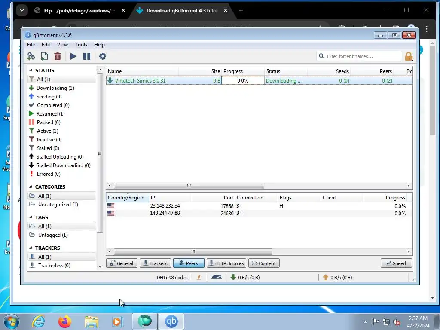Click the connection status flame icon
This screenshot has height=330, width=440.
[199, 278]
